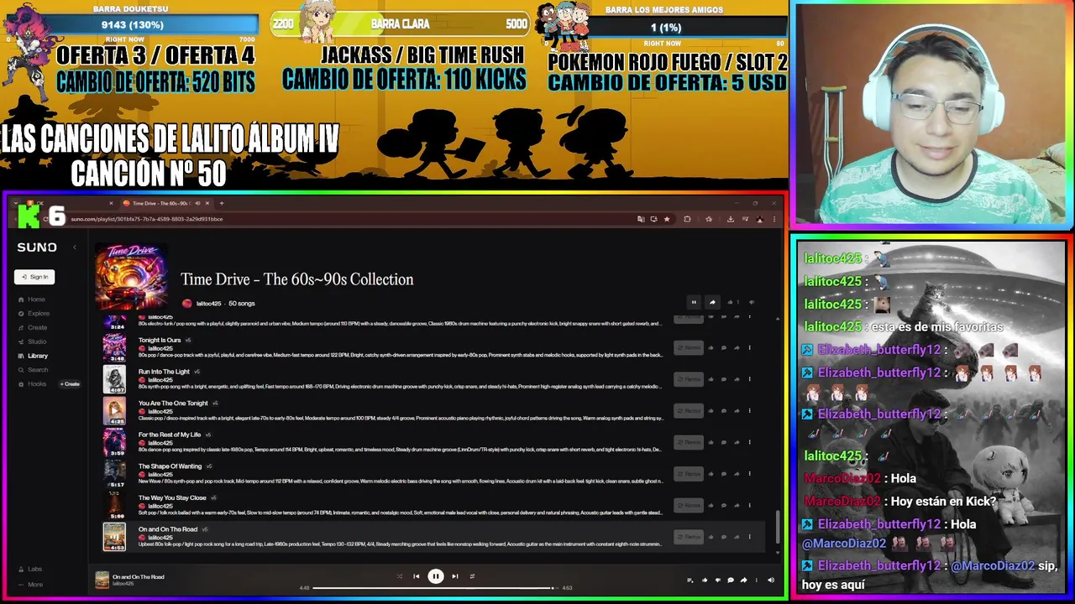Image resolution: width=1075 pixels, height=604 pixels.
Task: Click the Tonight Is Ours cover thumbnail
Action: tap(114, 347)
